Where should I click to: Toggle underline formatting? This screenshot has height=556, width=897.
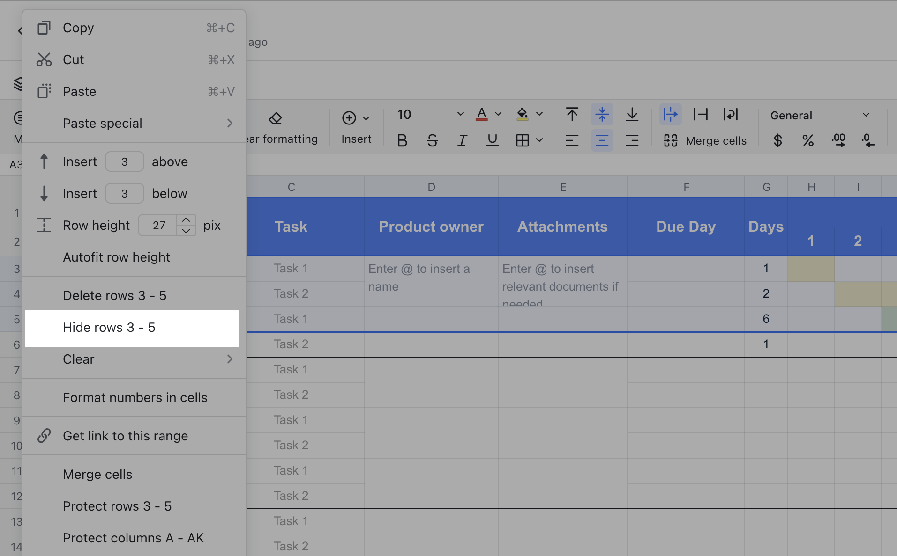[492, 140]
